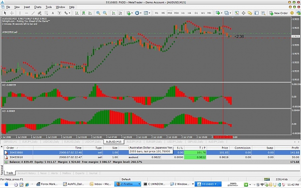Toggle chart shift button
This screenshot has height=188, width=301.
tap(120, 13)
